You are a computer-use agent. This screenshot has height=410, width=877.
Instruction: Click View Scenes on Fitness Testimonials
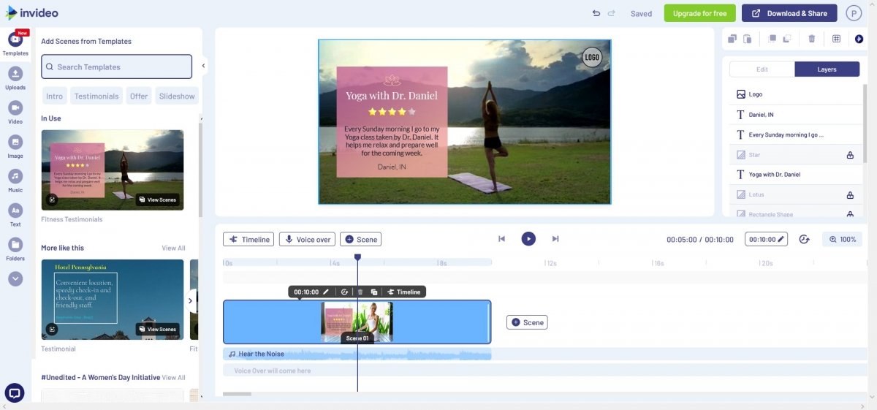157,200
